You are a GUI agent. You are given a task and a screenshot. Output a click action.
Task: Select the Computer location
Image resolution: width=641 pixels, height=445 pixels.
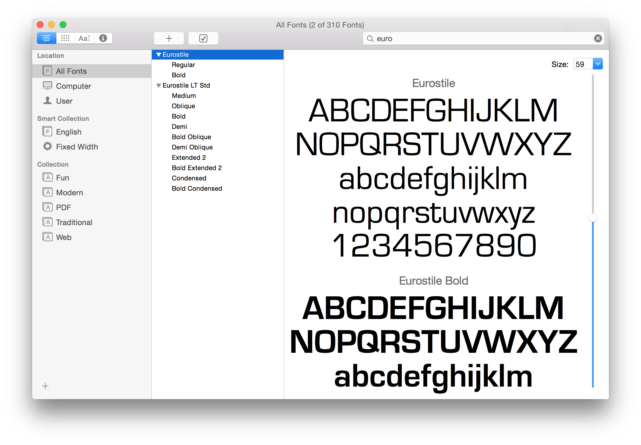73,86
